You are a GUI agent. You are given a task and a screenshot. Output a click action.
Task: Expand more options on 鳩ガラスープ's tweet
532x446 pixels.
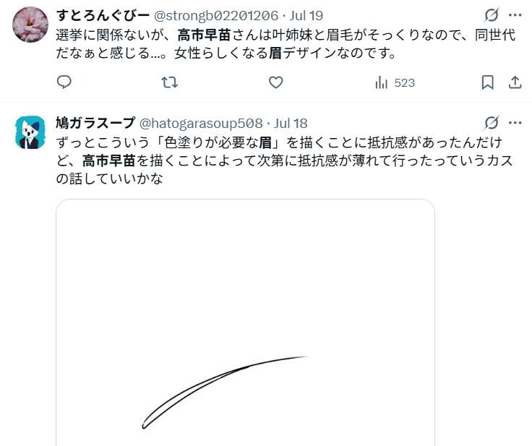pyautogui.click(x=515, y=122)
